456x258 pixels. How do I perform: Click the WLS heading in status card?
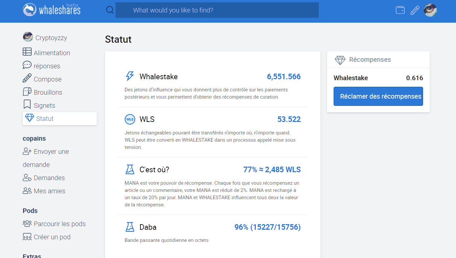coord(147,119)
